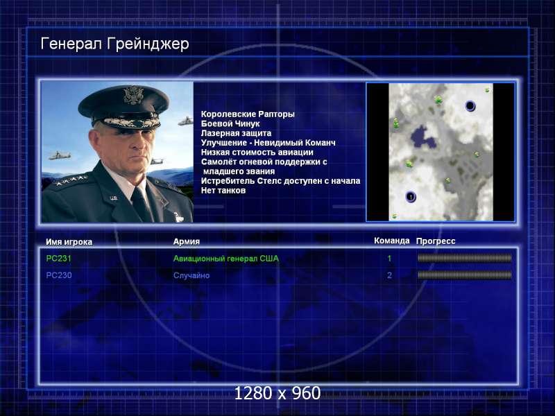The height and width of the screenshot is (416, 555).
Task: Click column header 'Прогресс'
Action: click(x=436, y=241)
